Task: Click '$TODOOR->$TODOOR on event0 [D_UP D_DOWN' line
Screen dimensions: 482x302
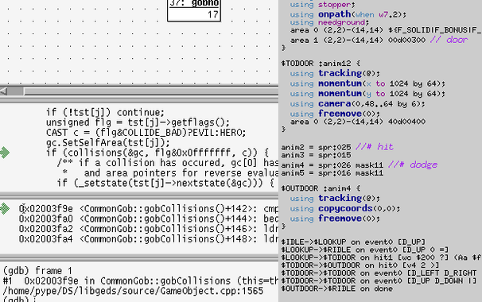Action: [379, 281]
